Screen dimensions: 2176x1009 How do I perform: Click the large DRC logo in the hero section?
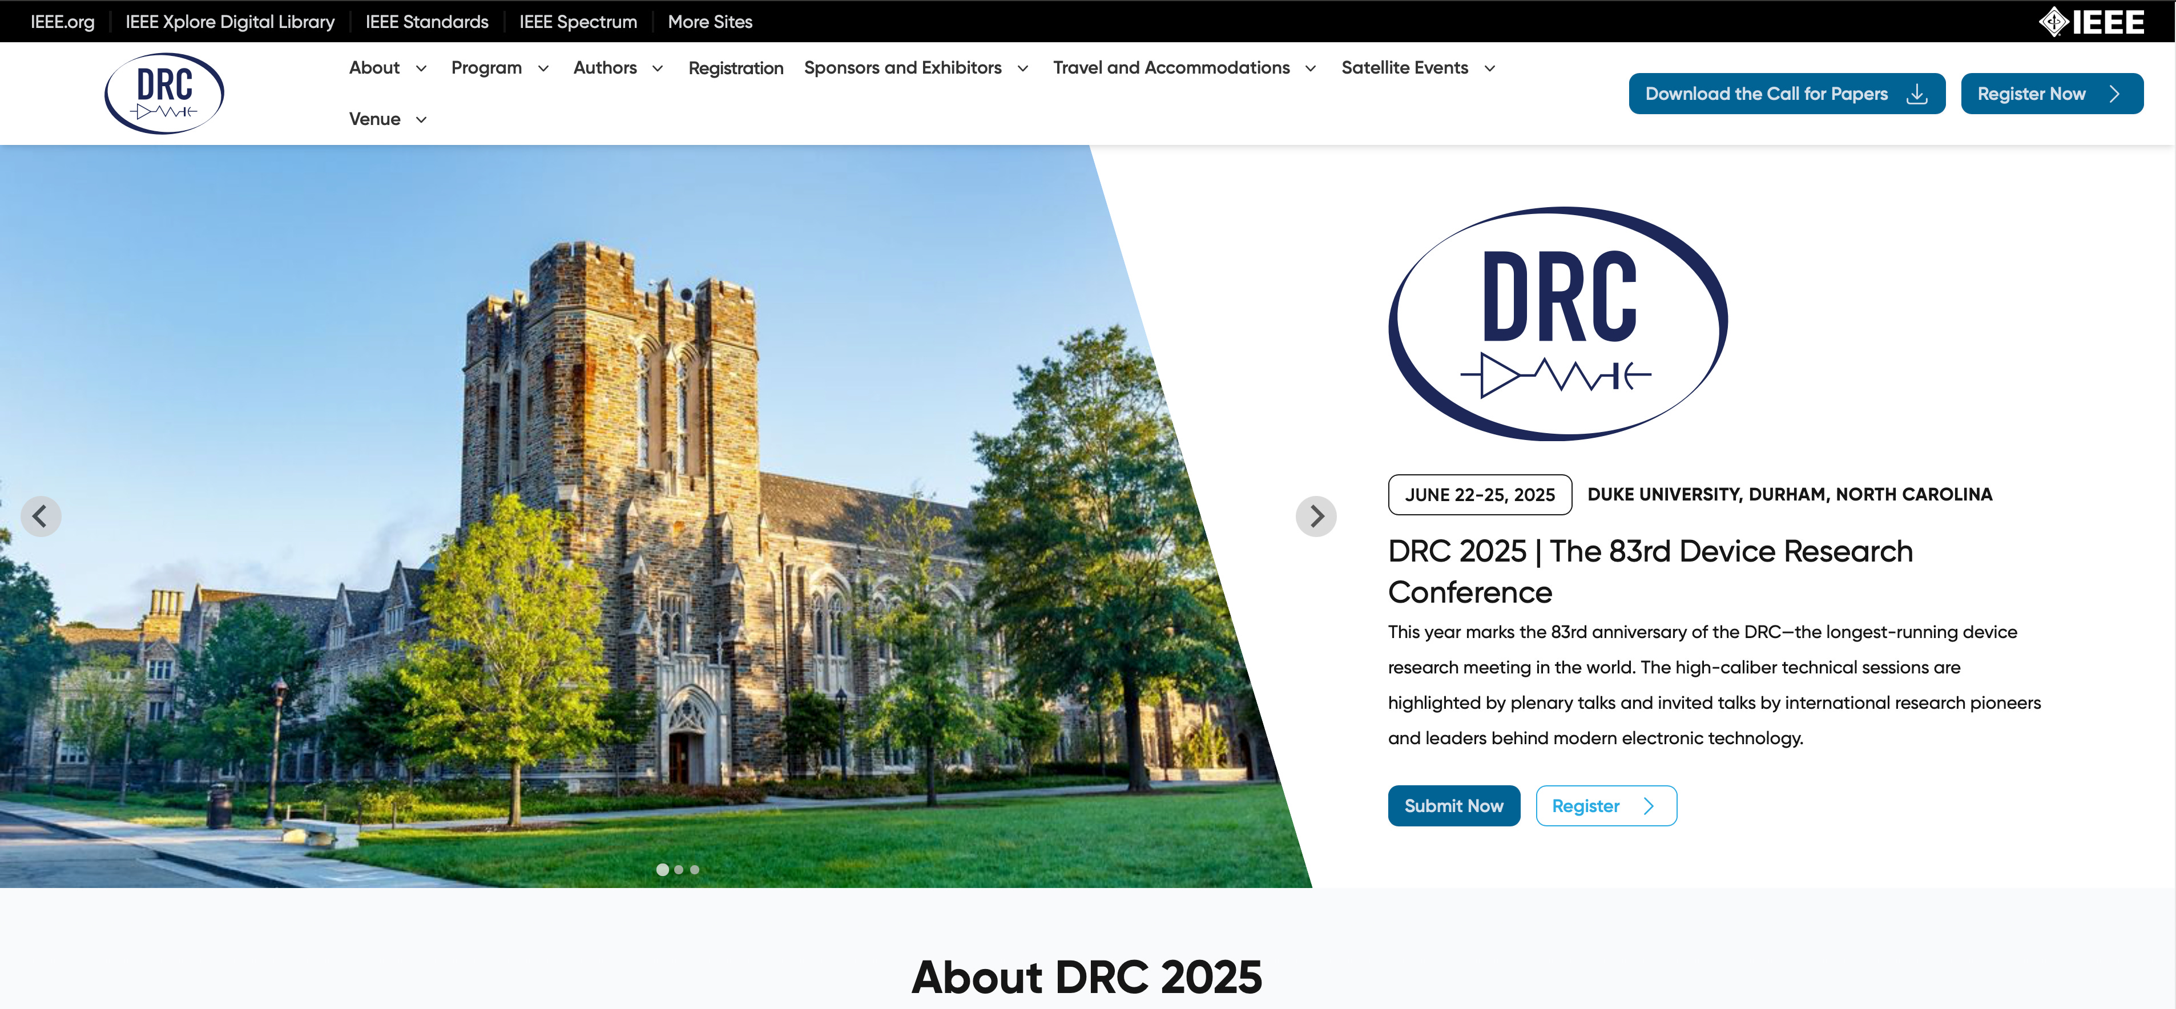point(1558,324)
